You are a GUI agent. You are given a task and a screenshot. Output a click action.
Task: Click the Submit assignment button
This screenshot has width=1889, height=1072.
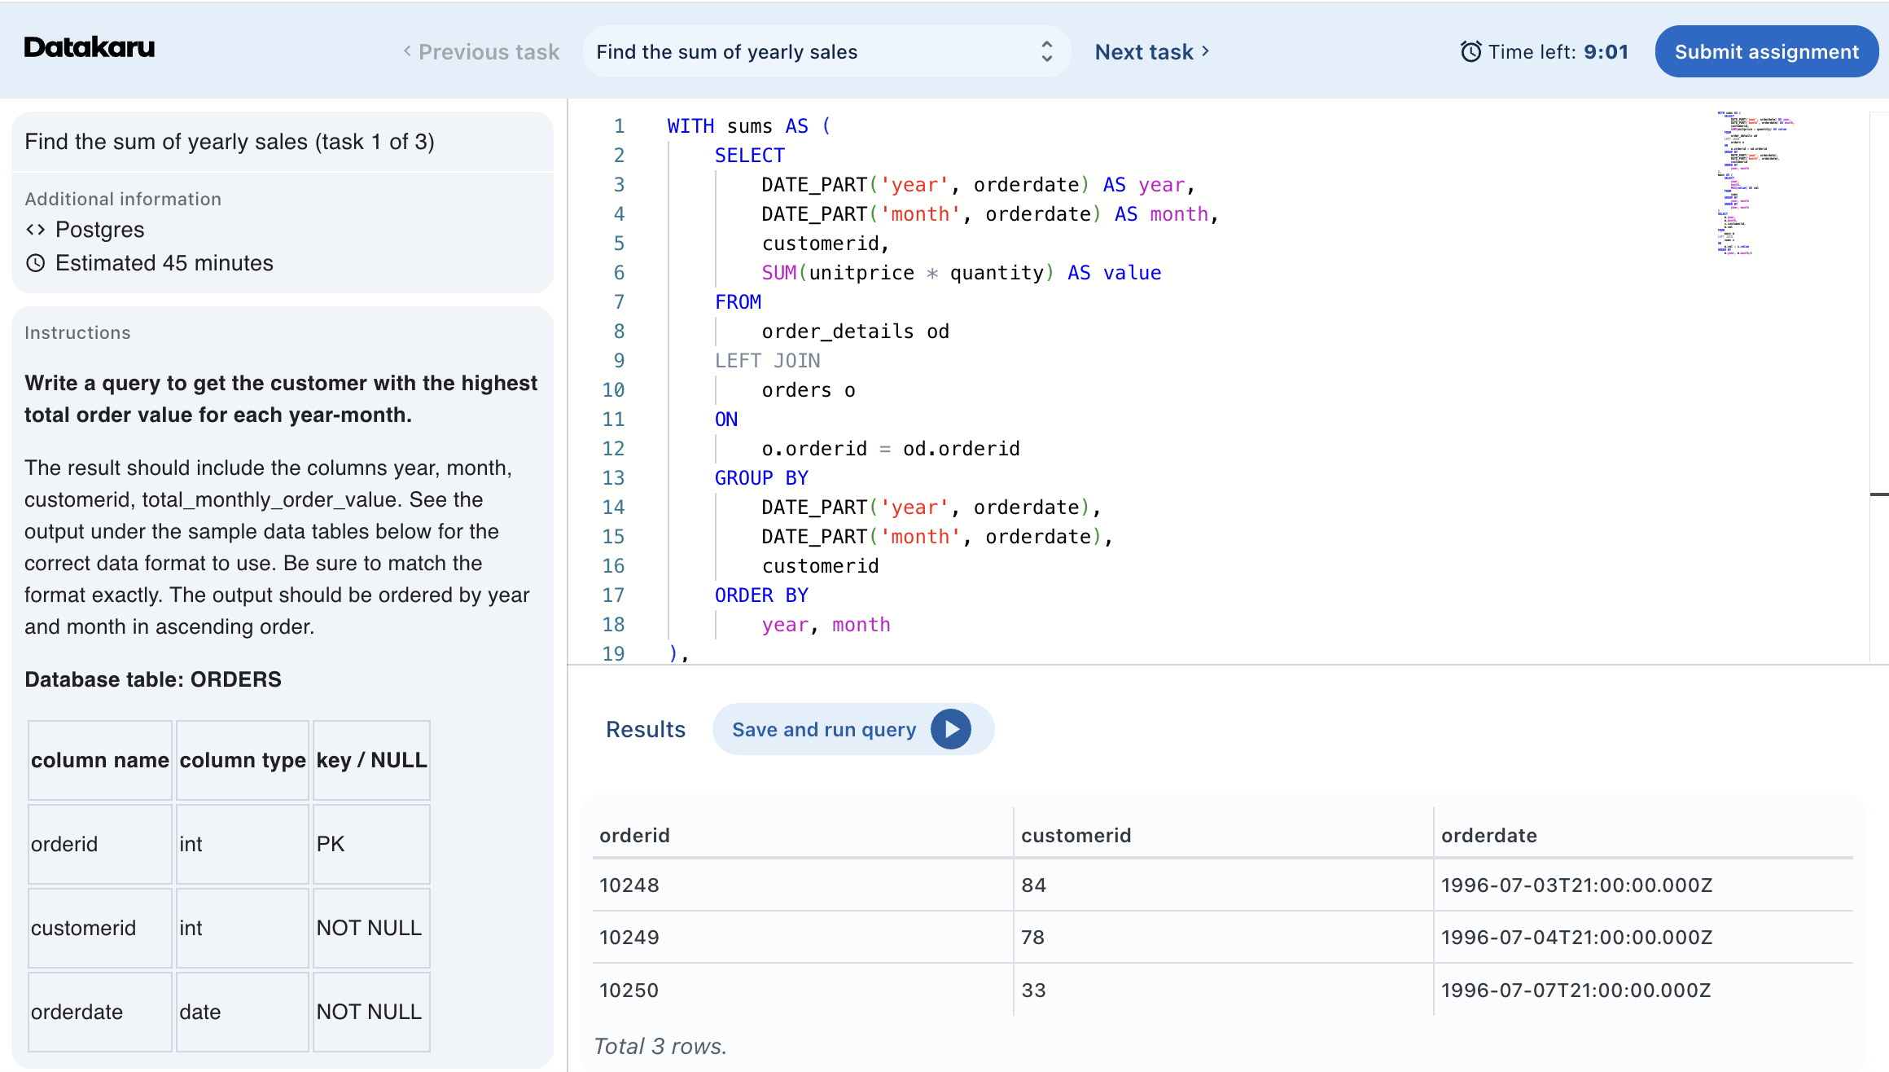(x=1767, y=52)
